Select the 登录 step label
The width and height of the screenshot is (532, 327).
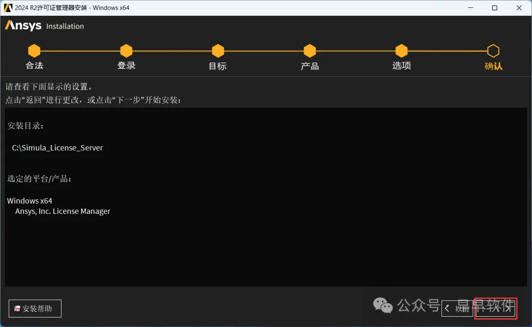coord(126,65)
